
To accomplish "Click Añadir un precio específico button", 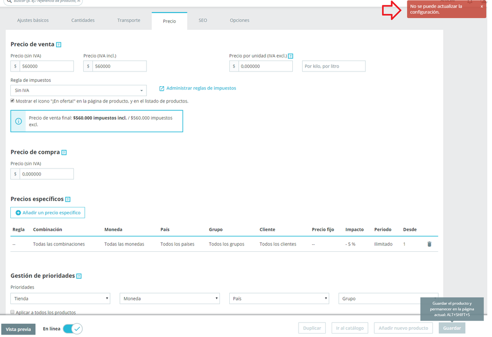I will click(x=48, y=213).
